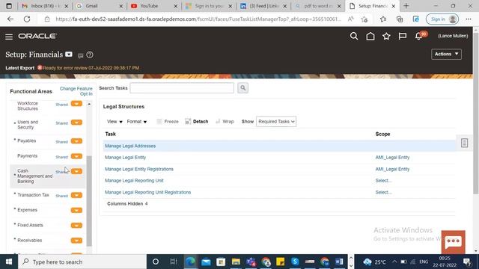This screenshot has width=479, height=269.
Task: Click the browser address bar URL
Action: [x=198, y=19]
